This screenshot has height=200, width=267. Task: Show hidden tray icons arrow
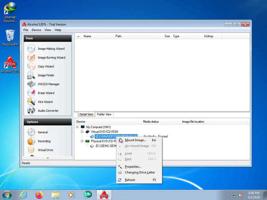coord(228,195)
